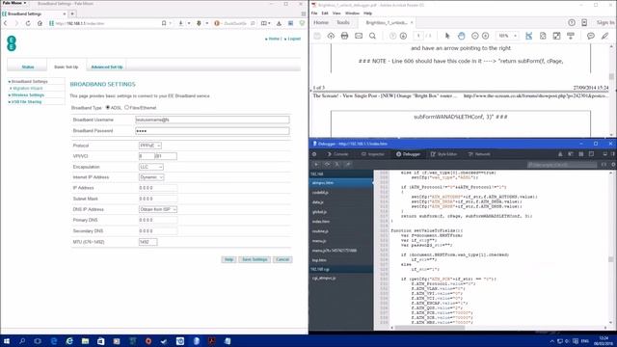Click the Pale Moon downloads arrow icon

pos(181,23)
